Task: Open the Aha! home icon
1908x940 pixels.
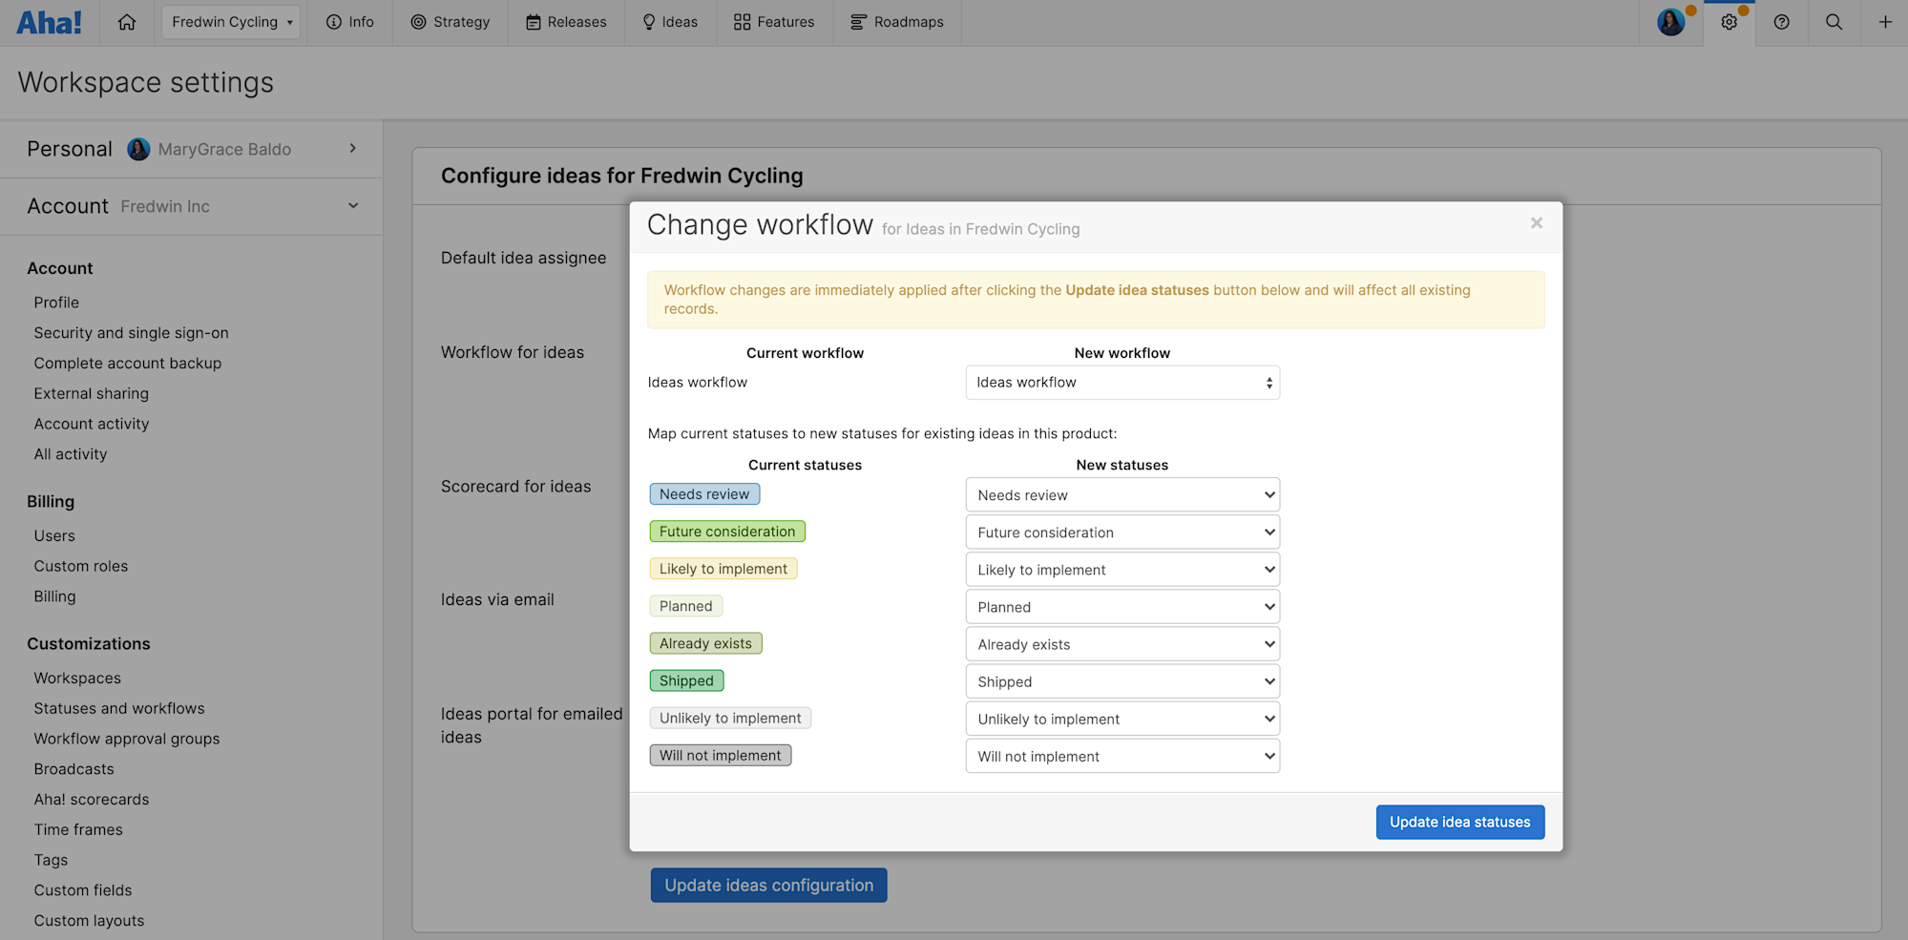Action: point(127,22)
